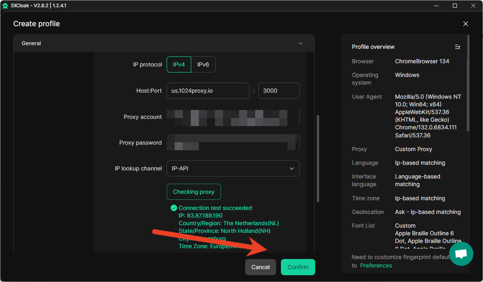Click the proxy host input field
The height and width of the screenshot is (282, 483).
click(208, 91)
